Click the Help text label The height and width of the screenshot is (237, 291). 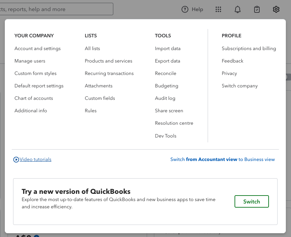point(197,9)
